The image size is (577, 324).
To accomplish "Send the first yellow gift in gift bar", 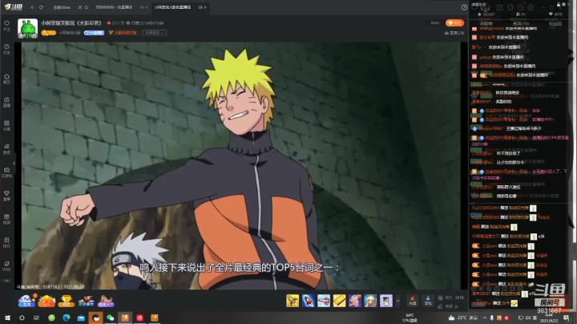I will point(293,301).
